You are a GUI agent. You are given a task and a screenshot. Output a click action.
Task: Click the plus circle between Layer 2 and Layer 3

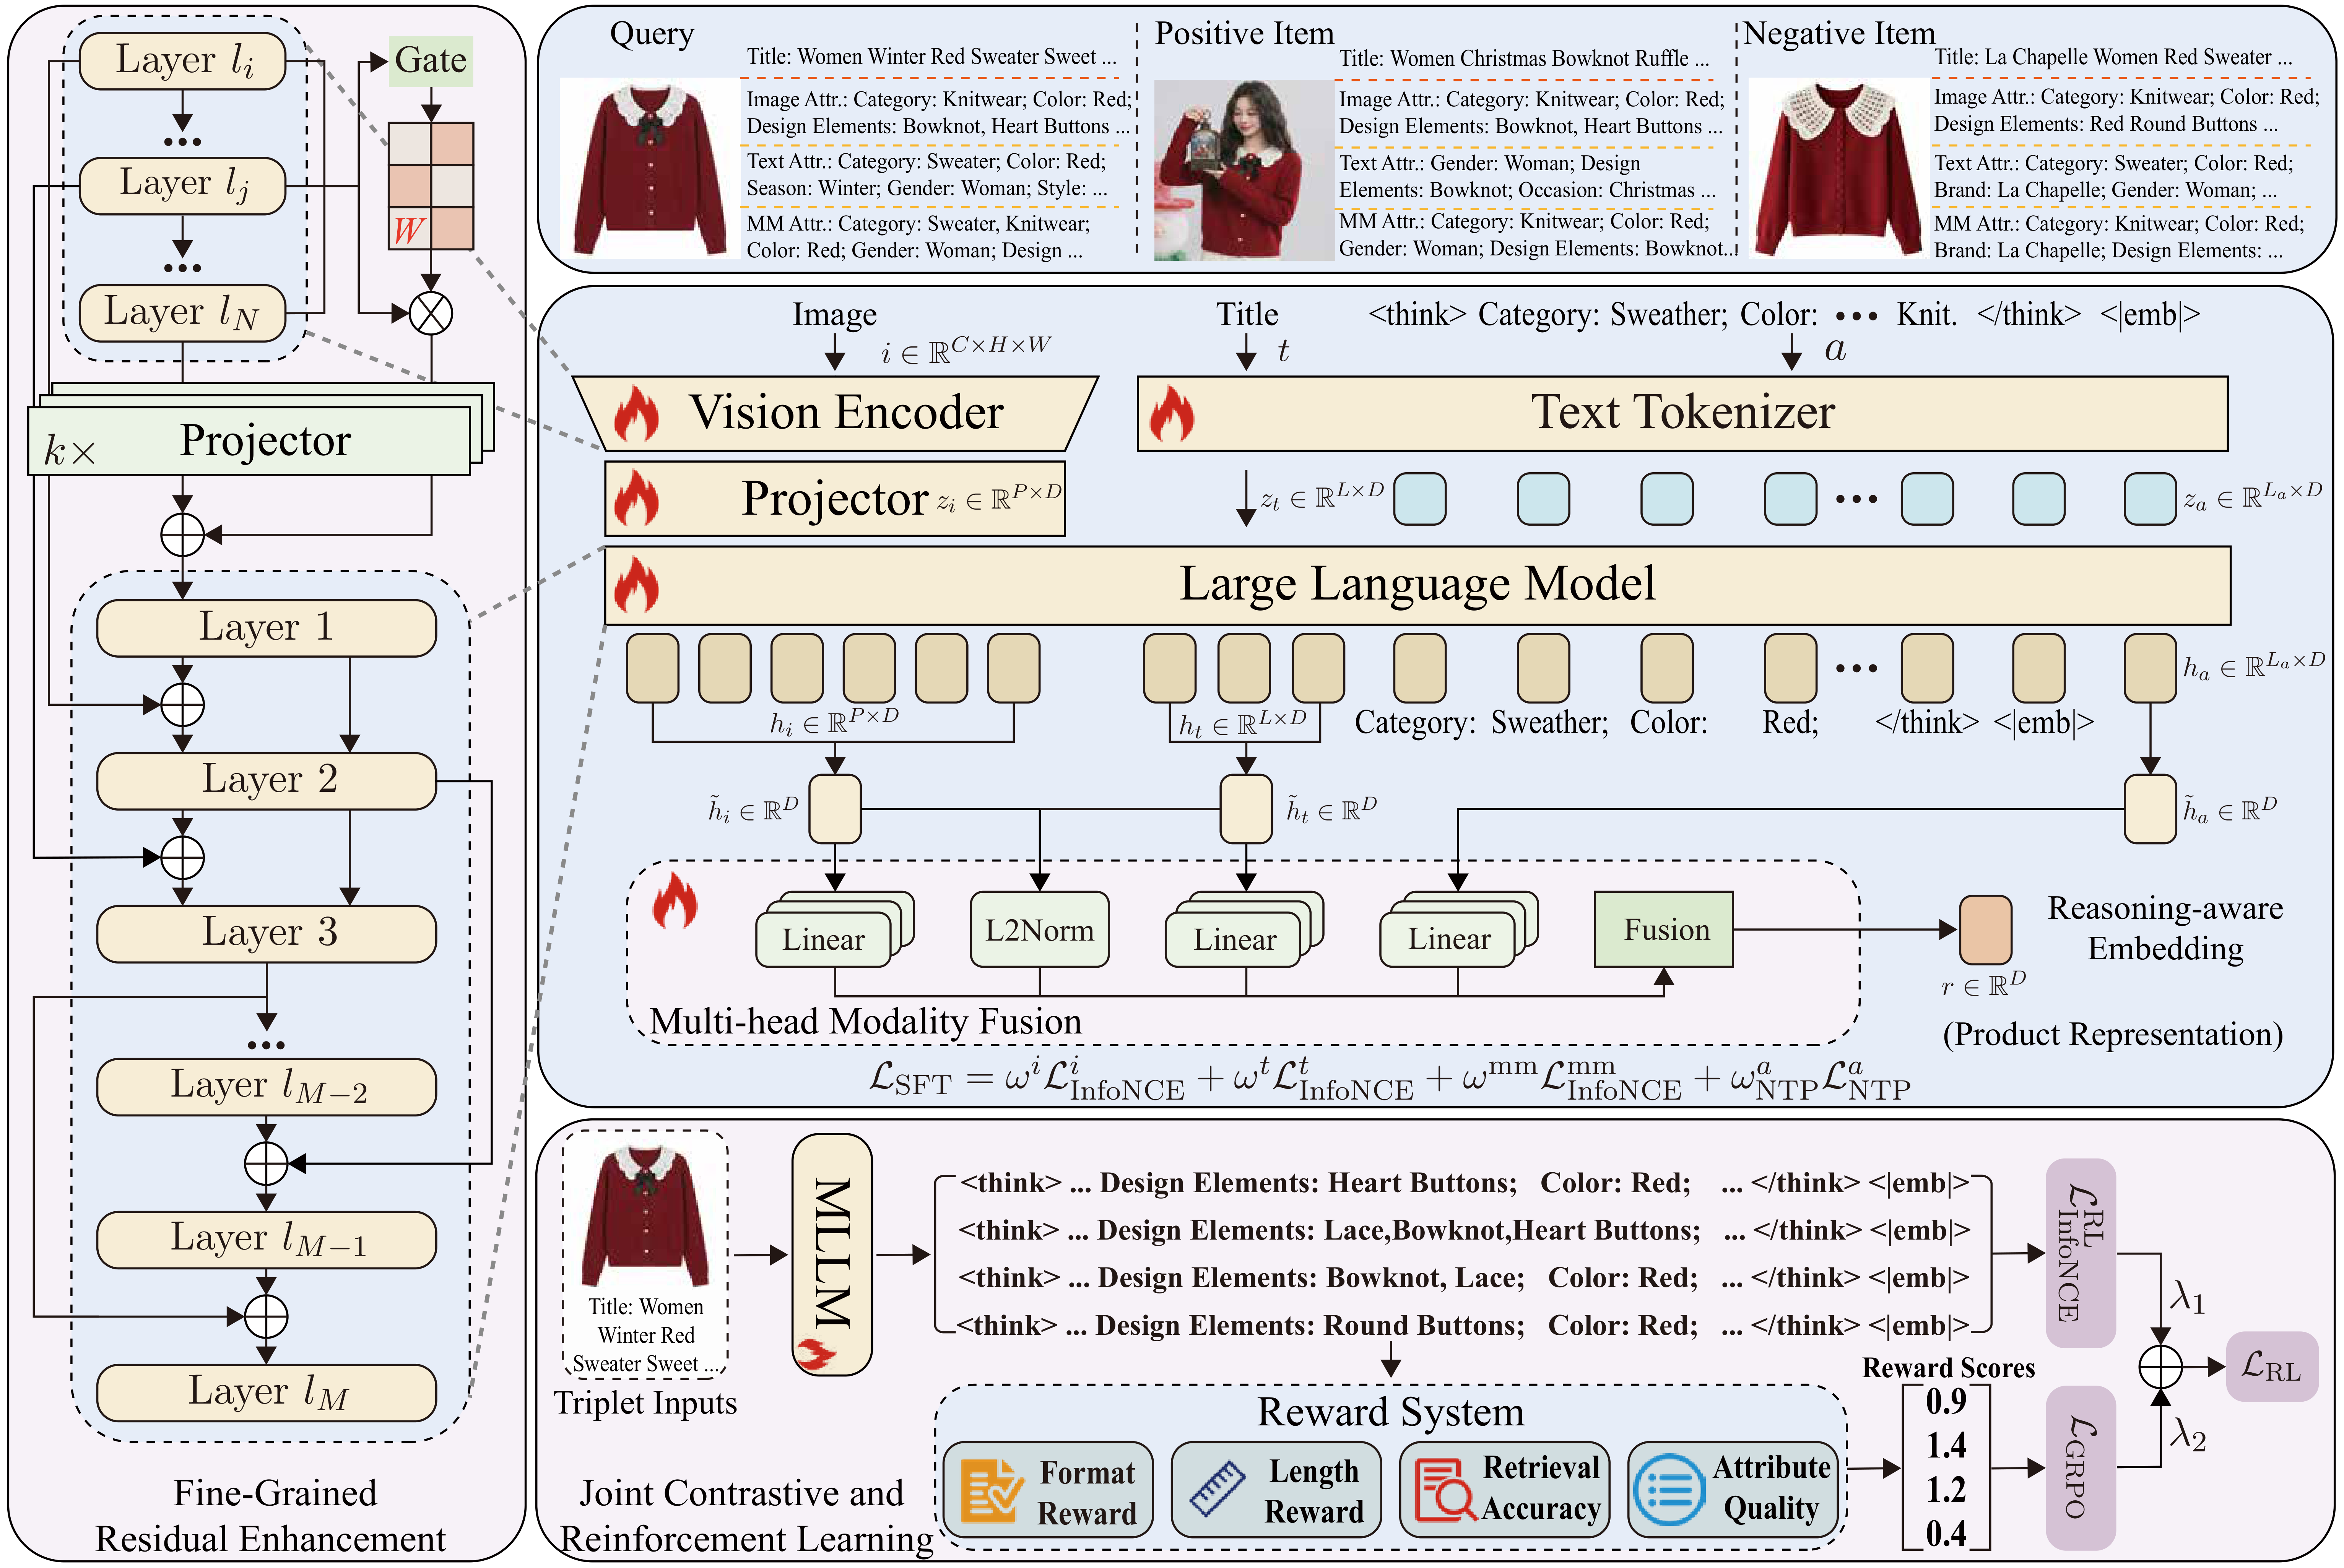coord(183,858)
